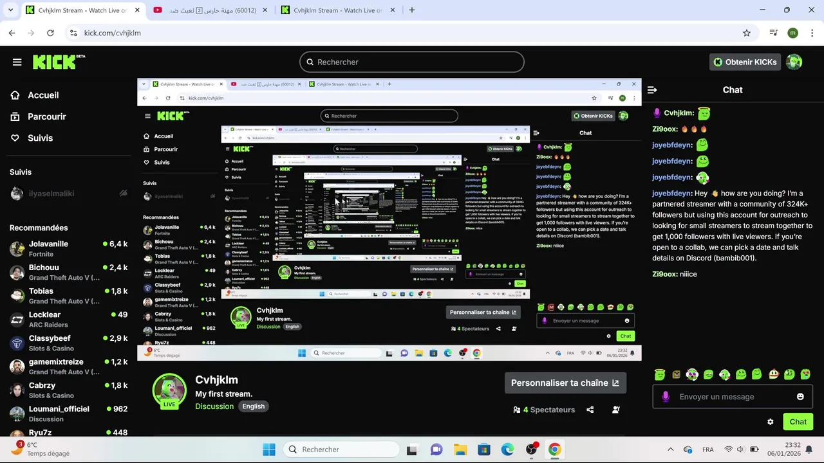The height and width of the screenshot is (463, 824).
Task: Open recommended channel Jolavanille
Action: tap(68, 249)
